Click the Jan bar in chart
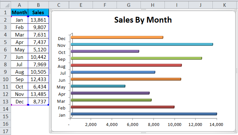Image resolution: width=238 pixels, height=135 pixels. [143, 114]
